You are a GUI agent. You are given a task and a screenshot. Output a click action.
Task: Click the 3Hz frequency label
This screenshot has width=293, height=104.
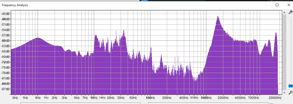pyautogui.click(x=64, y=98)
